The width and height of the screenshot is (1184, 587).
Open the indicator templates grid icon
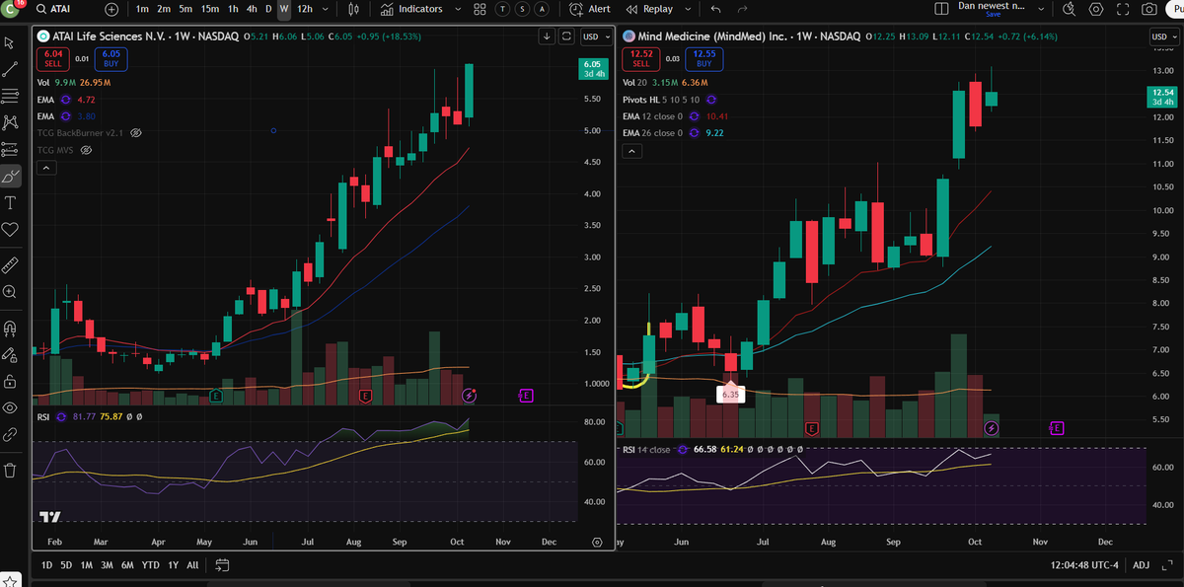pos(480,9)
